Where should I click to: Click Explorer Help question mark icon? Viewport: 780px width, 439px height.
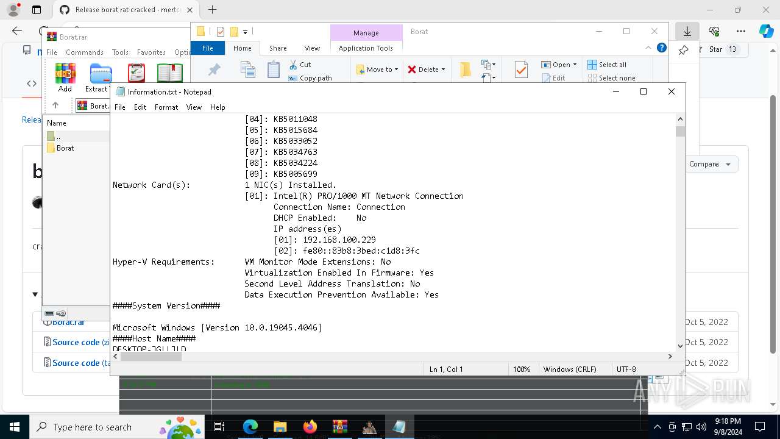pyautogui.click(x=662, y=48)
